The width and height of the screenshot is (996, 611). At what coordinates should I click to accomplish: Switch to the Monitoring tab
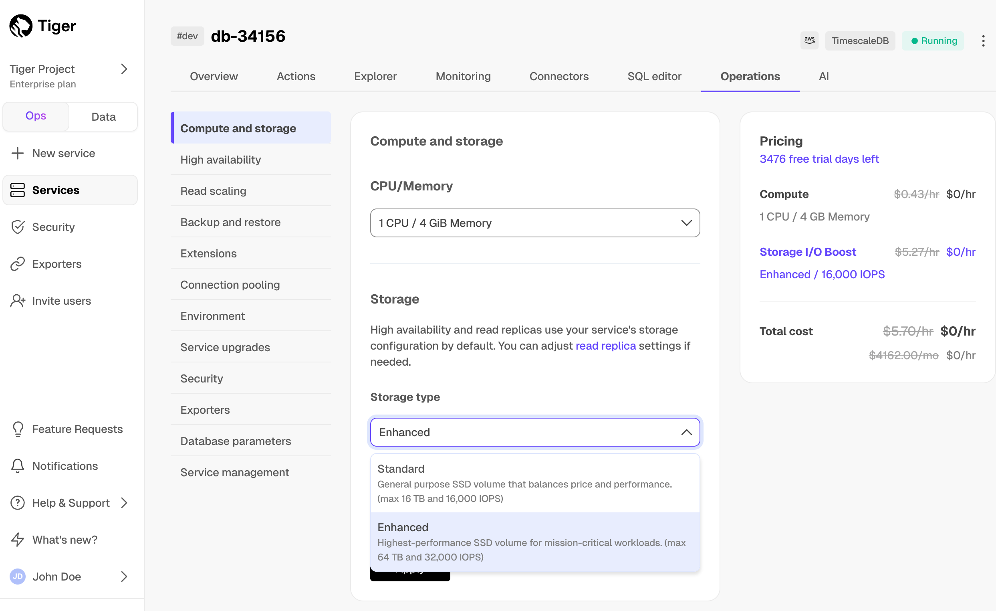click(463, 77)
